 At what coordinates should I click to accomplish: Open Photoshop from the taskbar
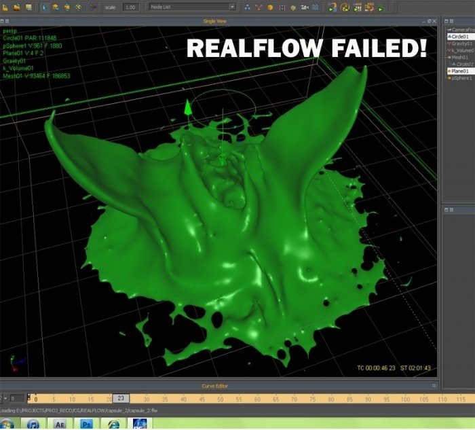[x=86, y=424]
